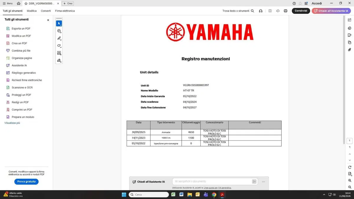Create a new tab with Crea
The width and height of the screenshot is (354, 199).
pyautogui.click(x=68, y=4)
